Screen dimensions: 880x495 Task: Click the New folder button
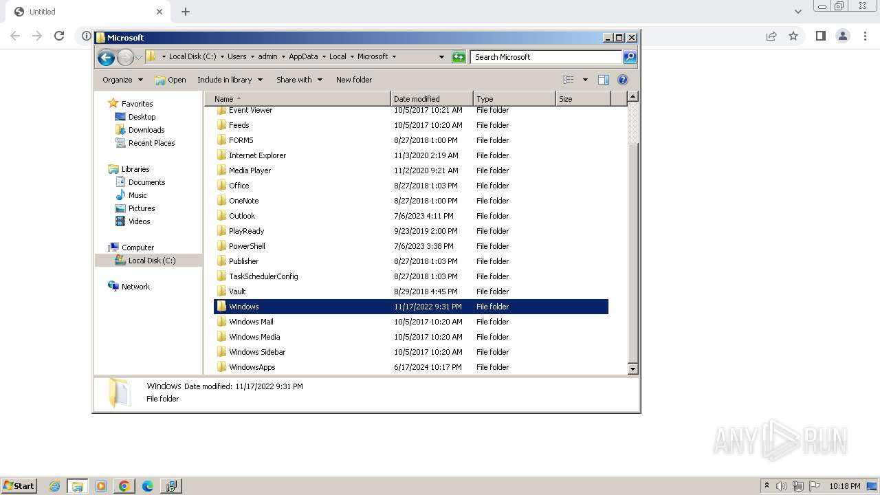pos(354,80)
